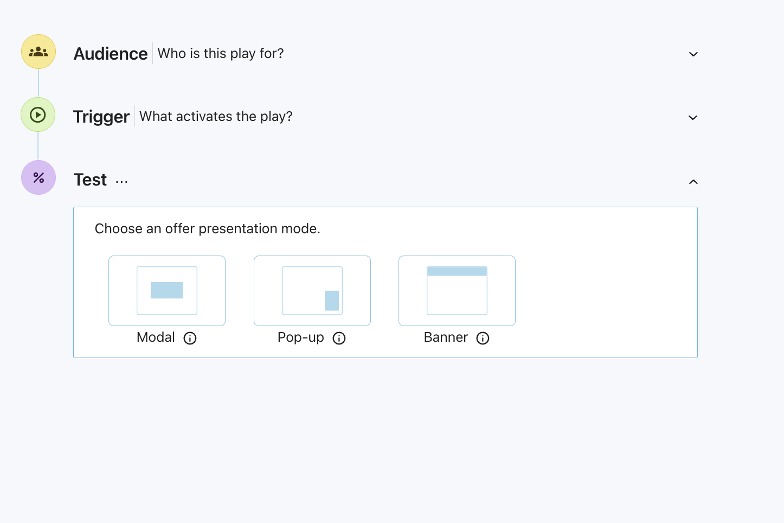Open the info icon next to Pop-up
This screenshot has width=784, height=523.
click(x=339, y=338)
